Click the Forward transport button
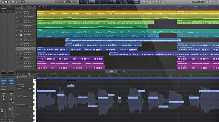 coord(60,2)
